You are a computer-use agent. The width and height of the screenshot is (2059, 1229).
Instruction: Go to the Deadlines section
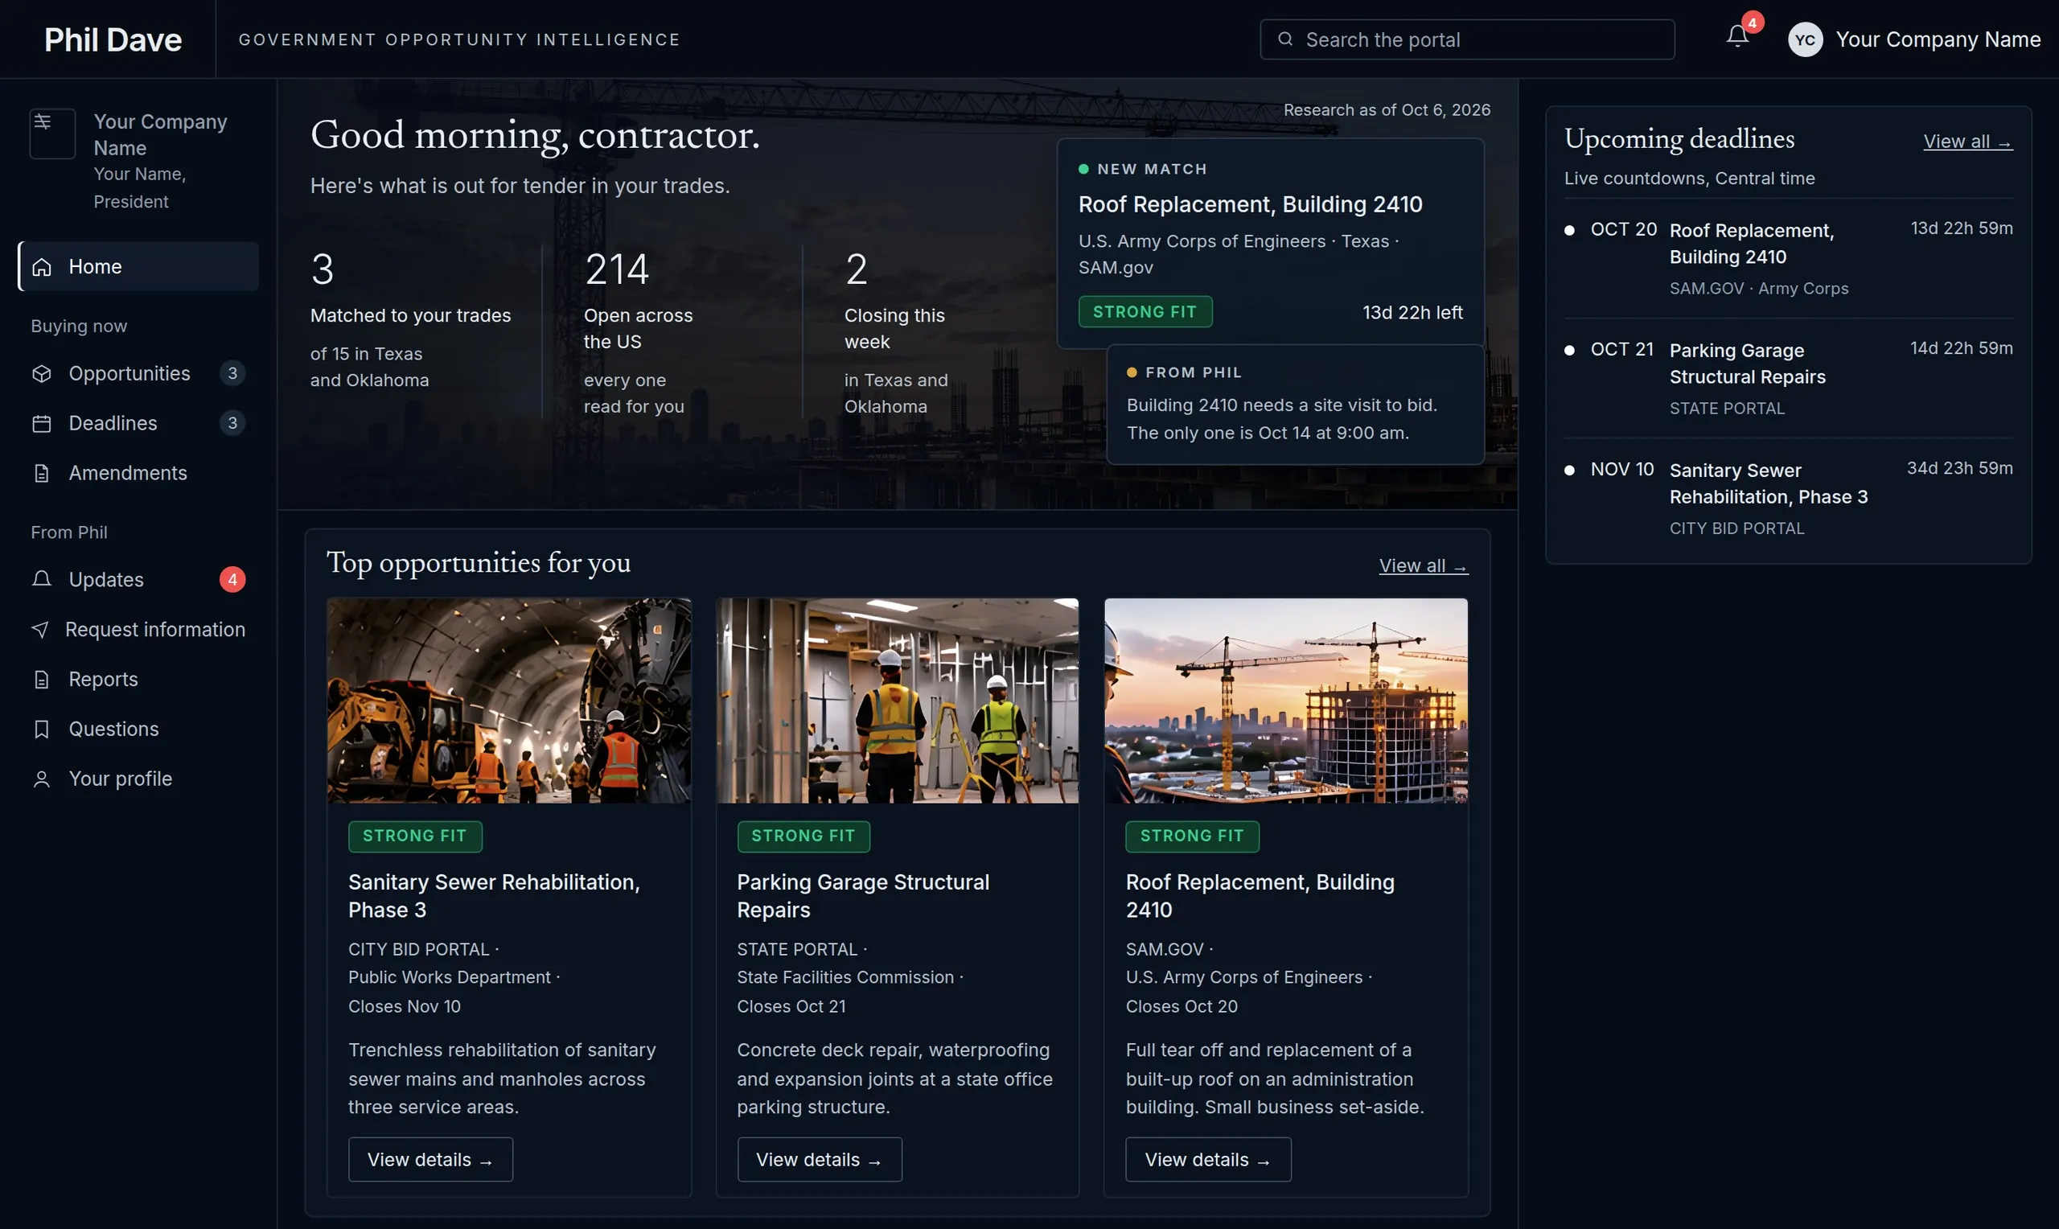[138, 423]
